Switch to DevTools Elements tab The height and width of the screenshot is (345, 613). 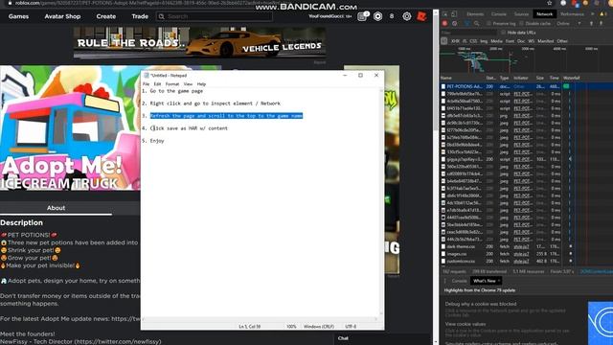[475, 14]
